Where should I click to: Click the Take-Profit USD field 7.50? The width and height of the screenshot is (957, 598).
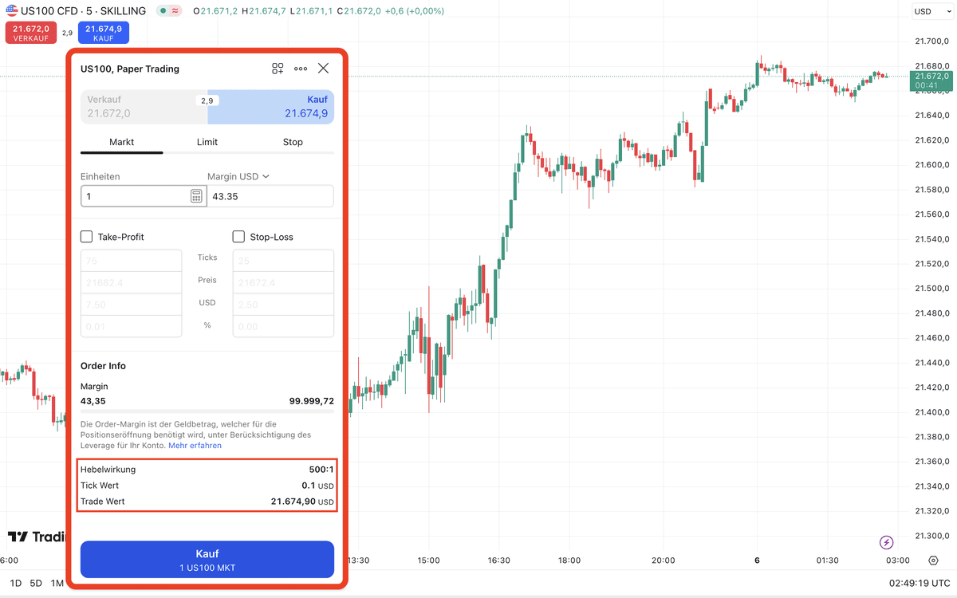132,305
